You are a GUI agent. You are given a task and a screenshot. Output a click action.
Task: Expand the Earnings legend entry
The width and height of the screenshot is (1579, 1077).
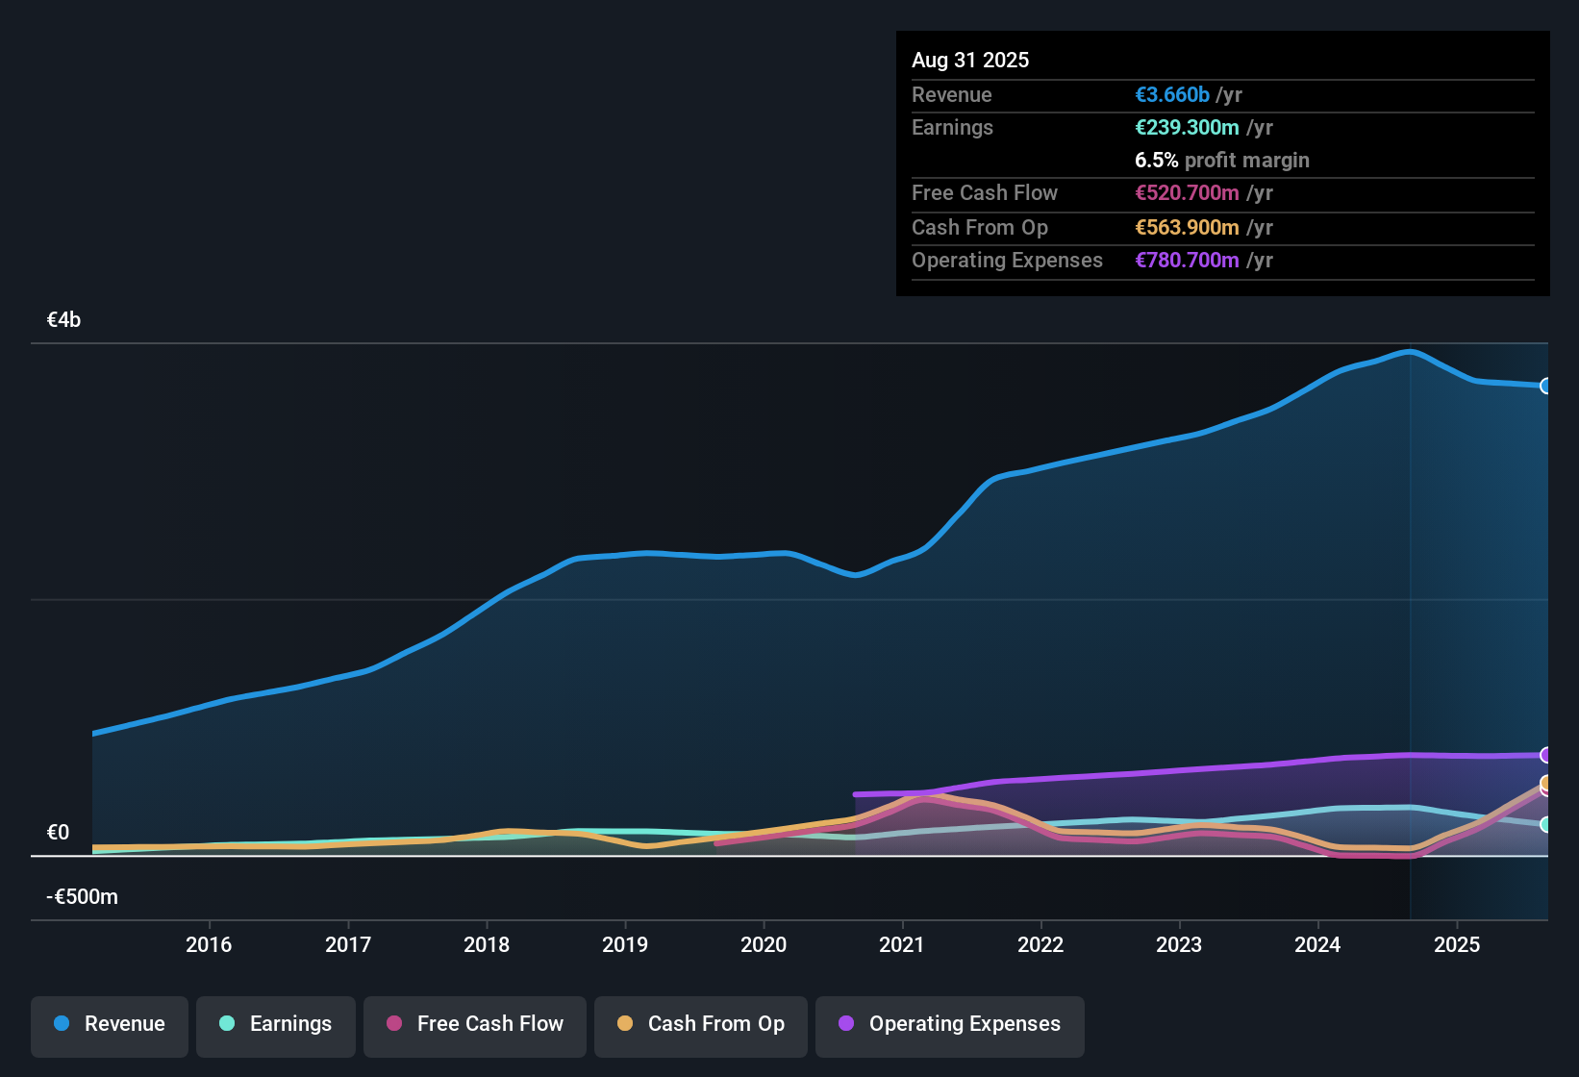coord(275,1024)
